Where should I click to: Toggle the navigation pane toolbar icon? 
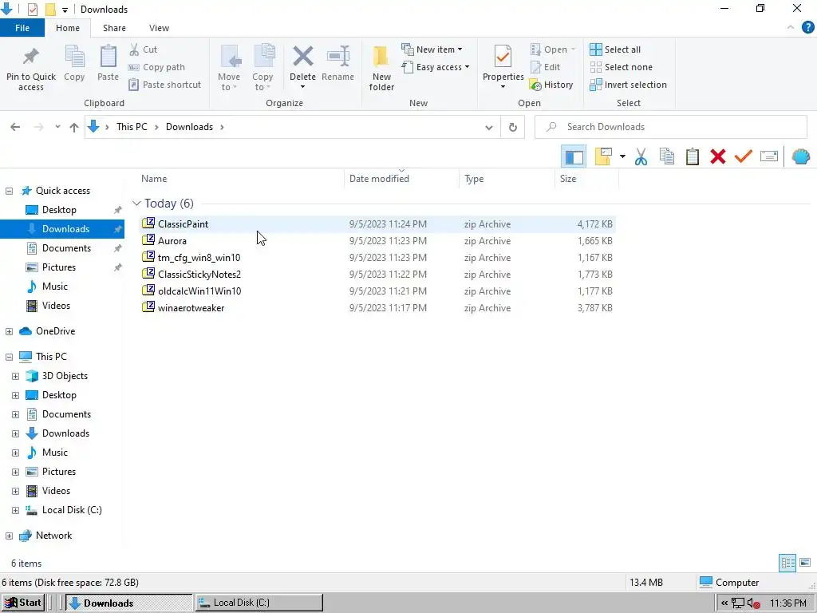(574, 156)
